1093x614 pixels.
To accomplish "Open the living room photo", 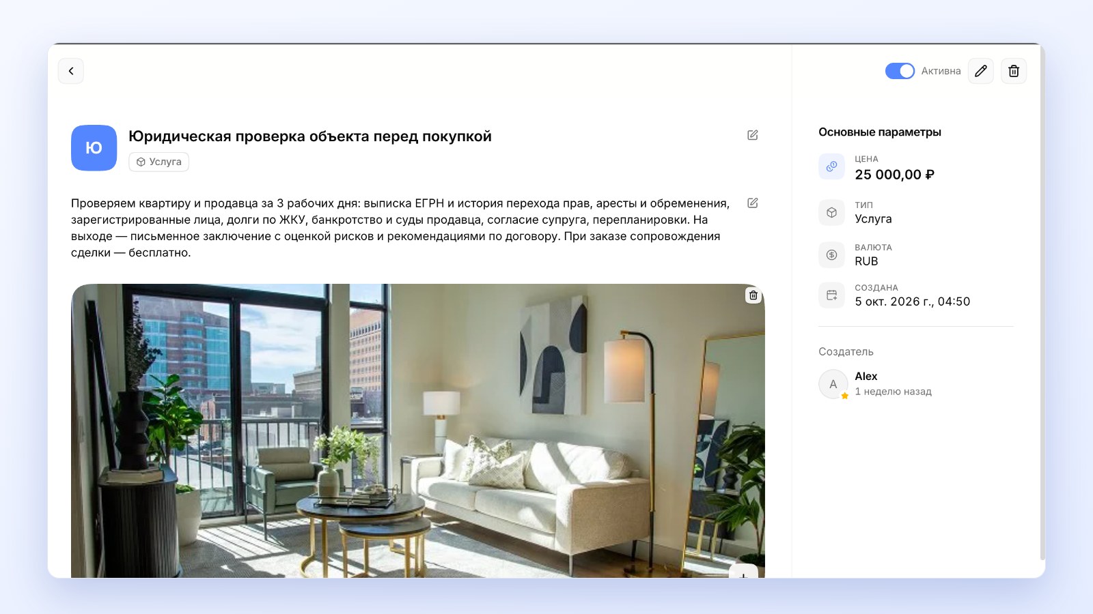I will pos(418,430).
